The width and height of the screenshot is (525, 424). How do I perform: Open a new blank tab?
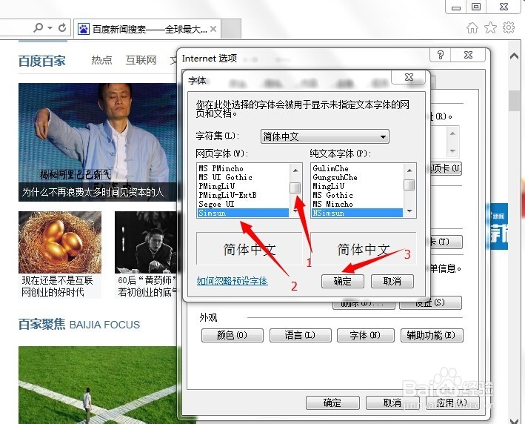point(231,29)
